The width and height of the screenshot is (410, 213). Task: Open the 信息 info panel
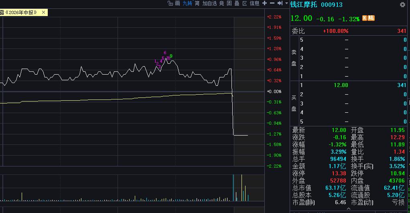254,3
